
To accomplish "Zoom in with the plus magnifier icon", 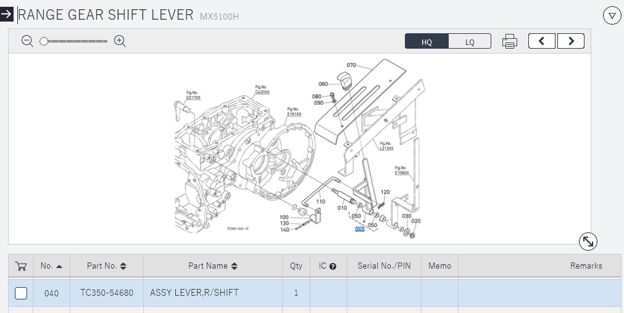I will (120, 41).
